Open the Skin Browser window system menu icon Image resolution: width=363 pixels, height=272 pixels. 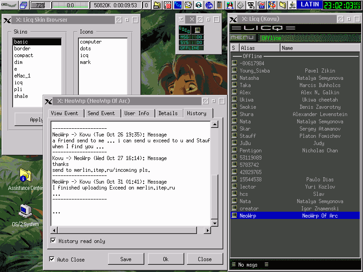point(7,20)
